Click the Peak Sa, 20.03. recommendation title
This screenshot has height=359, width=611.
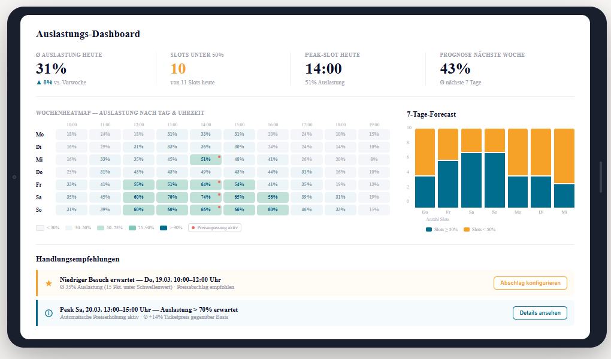pyautogui.click(x=149, y=309)
